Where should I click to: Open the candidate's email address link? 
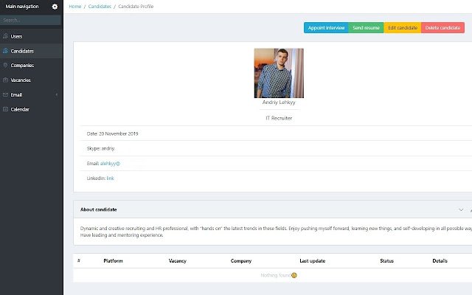tap(110, 164)
